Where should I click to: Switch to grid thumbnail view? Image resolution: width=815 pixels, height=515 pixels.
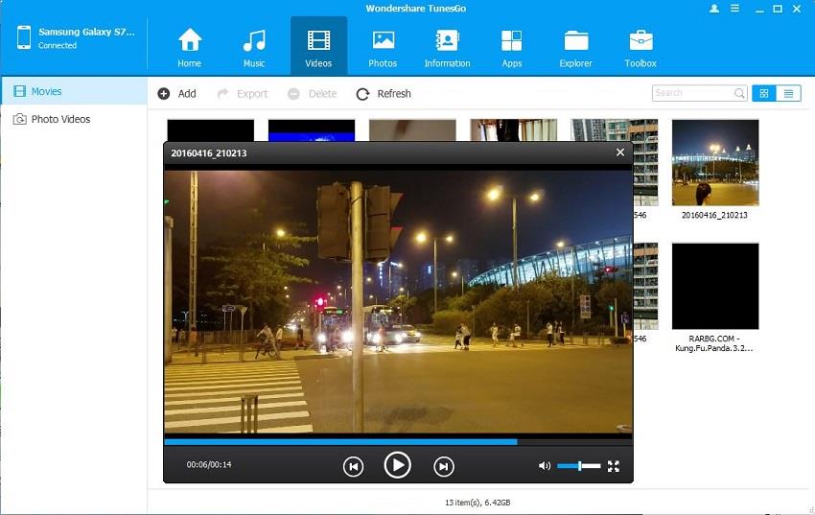point(764,93)
